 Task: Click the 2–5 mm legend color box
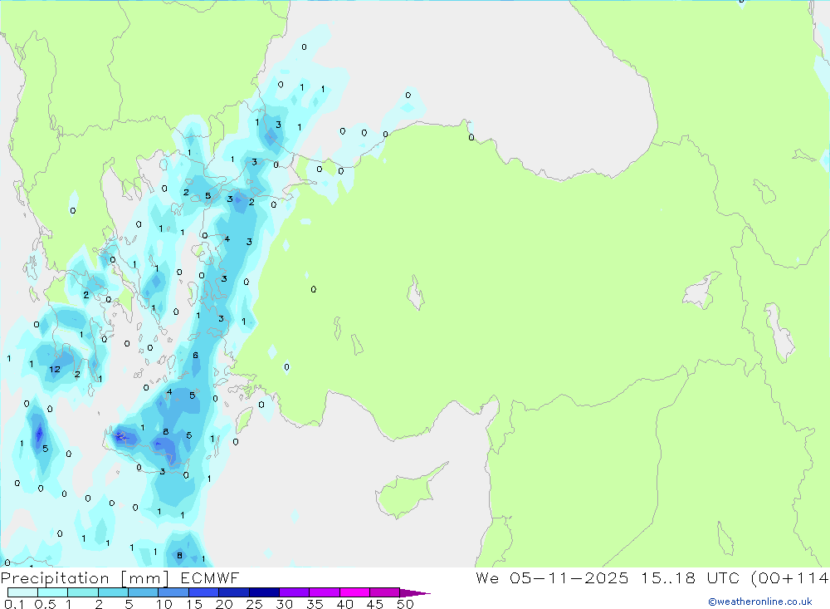pos(113,592)
